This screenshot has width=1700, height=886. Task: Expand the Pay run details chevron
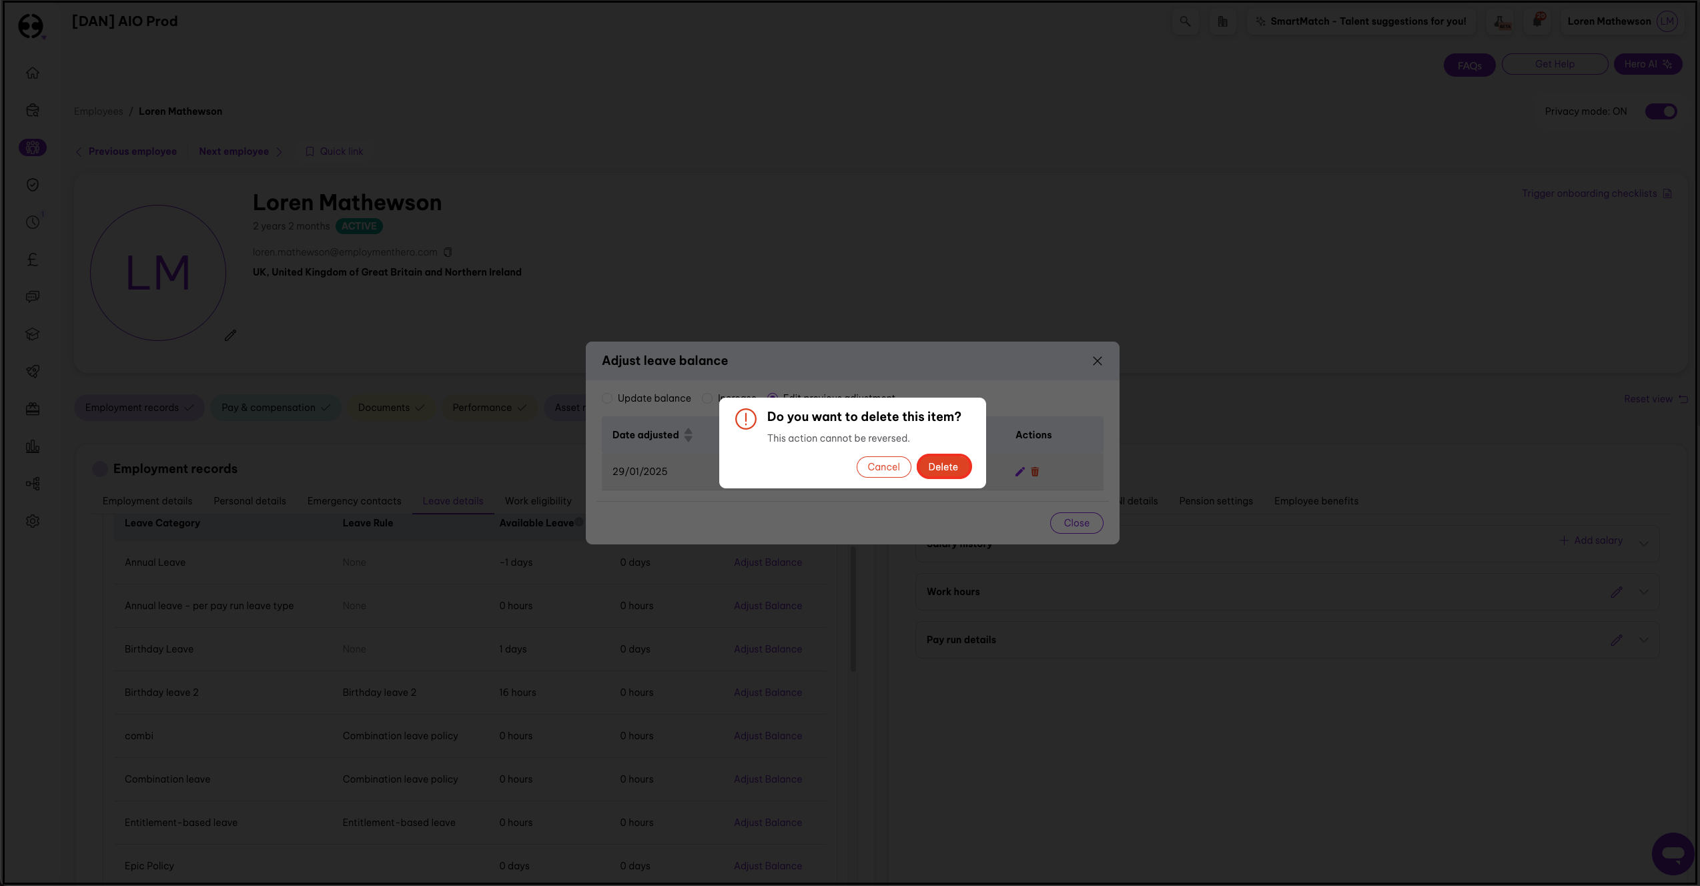coord(1644,640)
